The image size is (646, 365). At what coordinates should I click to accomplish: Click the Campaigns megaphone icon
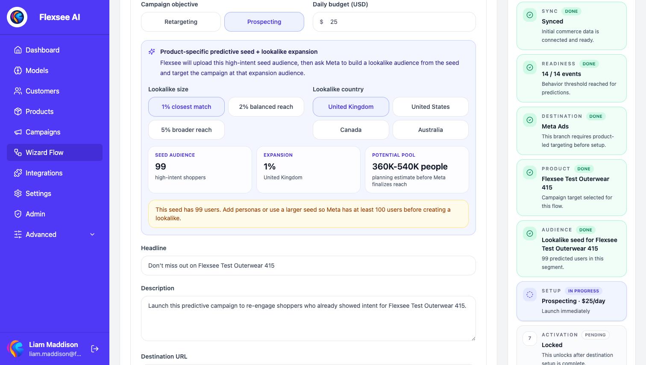coord(18,132)
